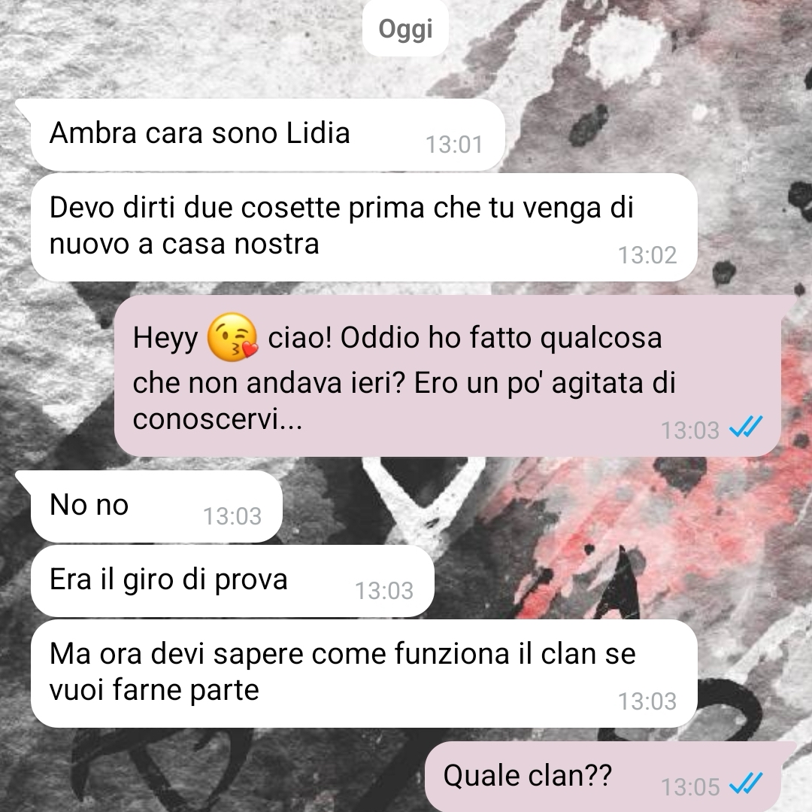Tap the 'Quale clan??' sent message
Image resolution: width=812 pixels, height=812 pixels.
click(x=603, y=776)
